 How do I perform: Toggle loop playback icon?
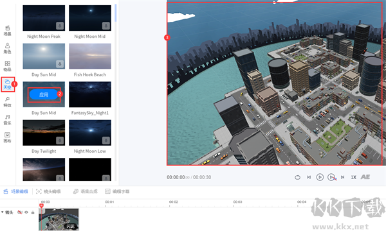click(x=297, y=177)
